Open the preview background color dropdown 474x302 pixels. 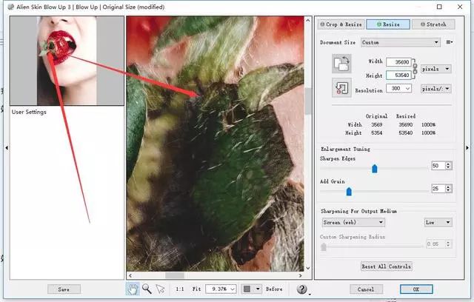(258, 289)
